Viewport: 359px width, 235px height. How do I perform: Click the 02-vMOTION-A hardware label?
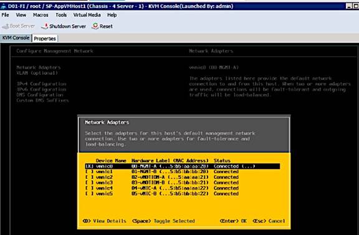coord(148,177)
